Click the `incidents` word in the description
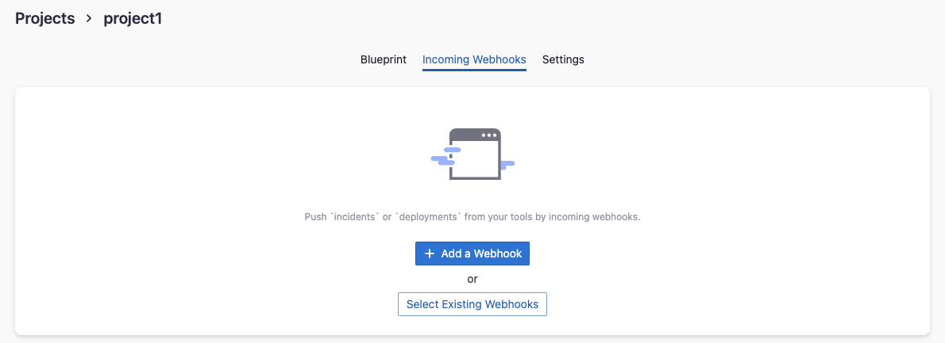Viewport: 945px width, 343px height. click(354, 216)
